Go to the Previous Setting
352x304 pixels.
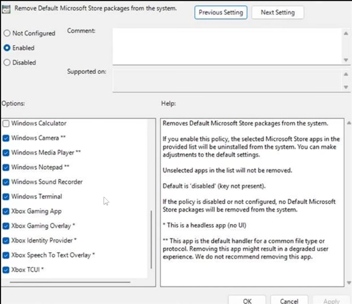click(x=221, y=12)
